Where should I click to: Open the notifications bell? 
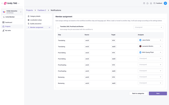(x=151, y=3)
